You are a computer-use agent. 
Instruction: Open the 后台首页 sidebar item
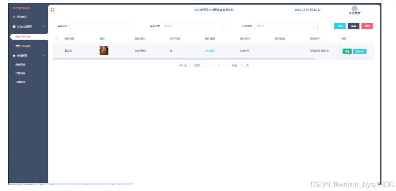coord(22,17)
